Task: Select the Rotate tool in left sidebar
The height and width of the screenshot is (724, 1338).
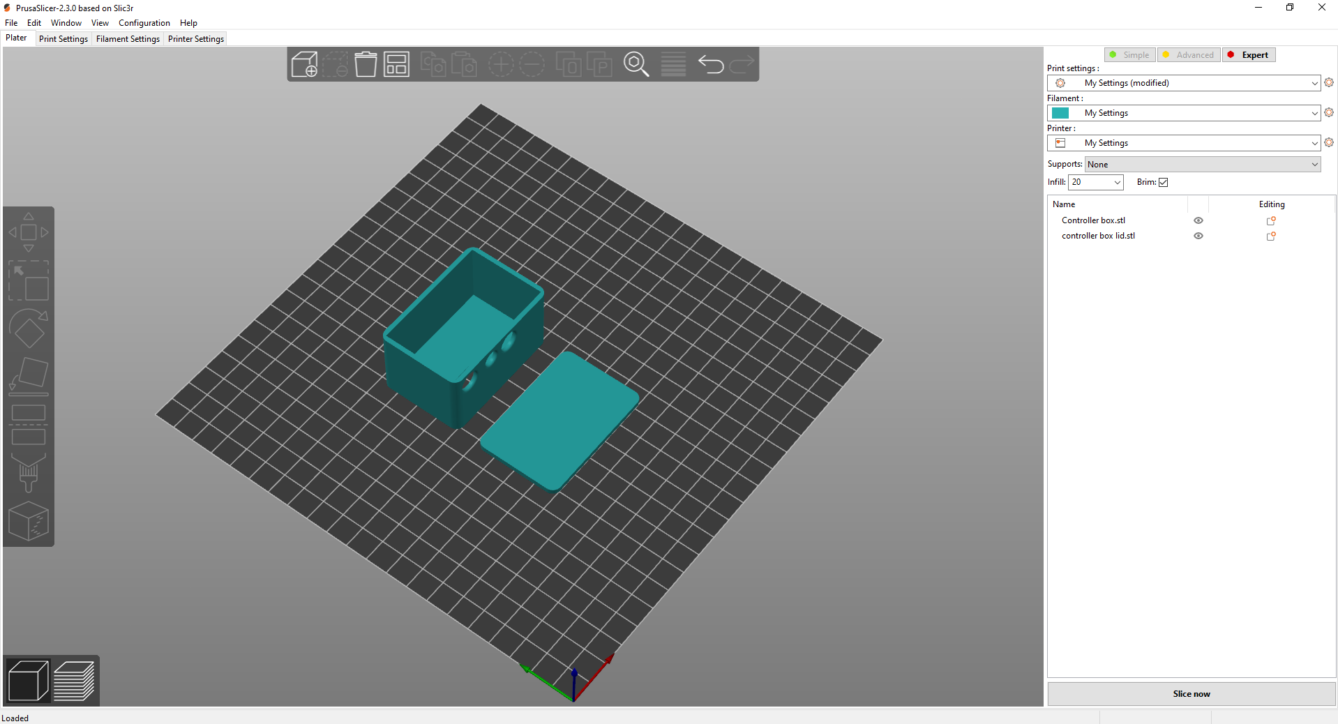Action: pyautogui.click(x=29, y=328)
